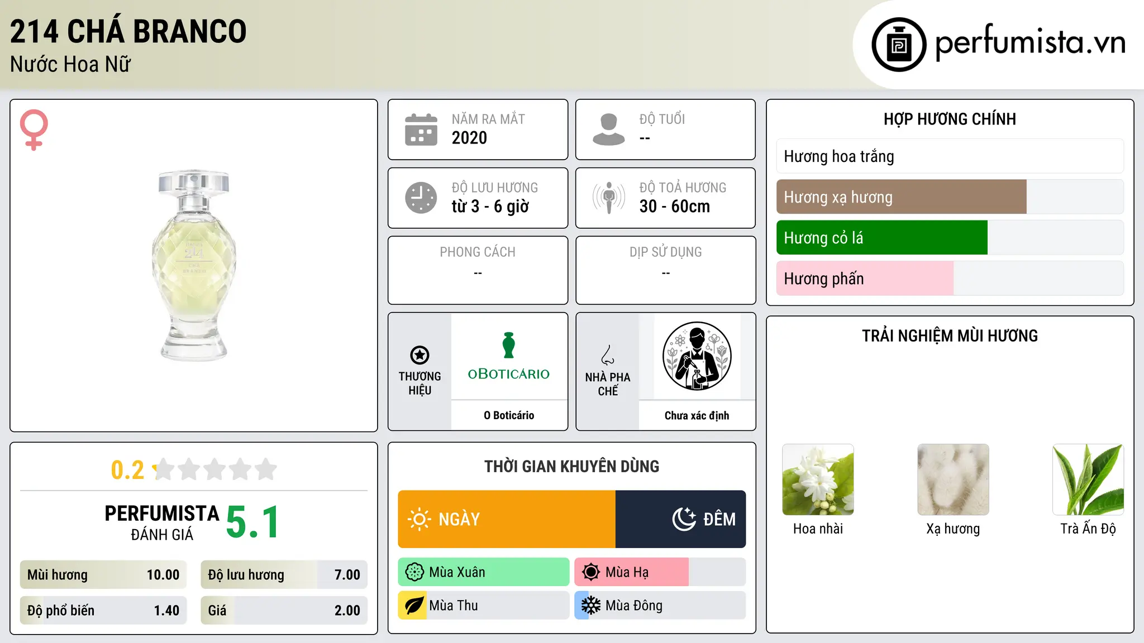Viewport: 1144px width, 643px height.
Task: Click the nose icon above Nhà pha chế
Action: [608, 355]
